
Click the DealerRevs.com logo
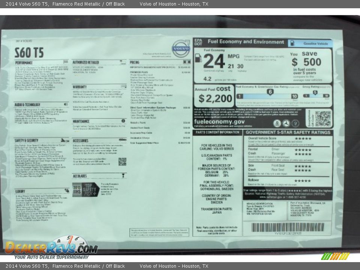51,248
